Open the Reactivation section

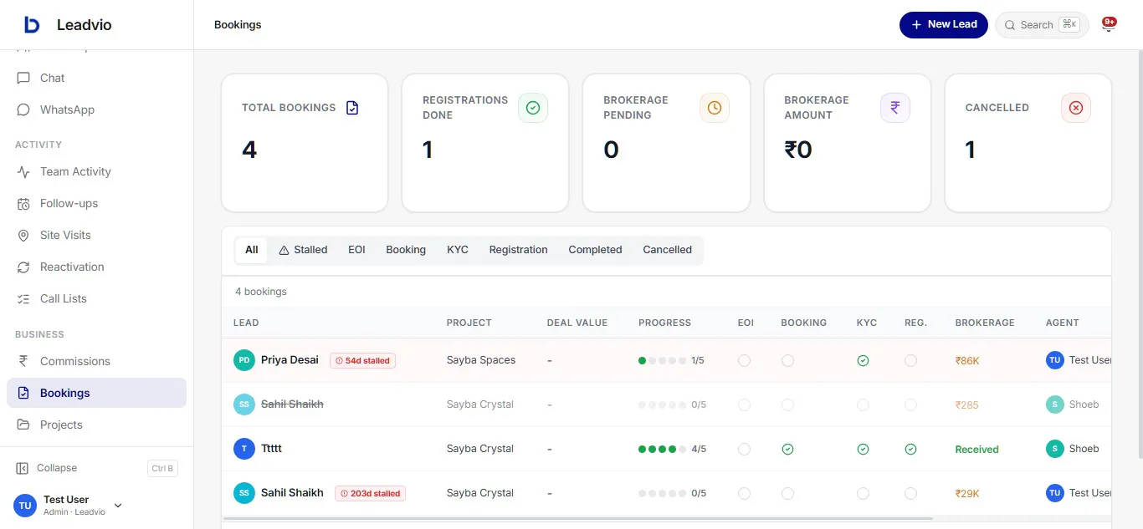[x=96, y=267]
